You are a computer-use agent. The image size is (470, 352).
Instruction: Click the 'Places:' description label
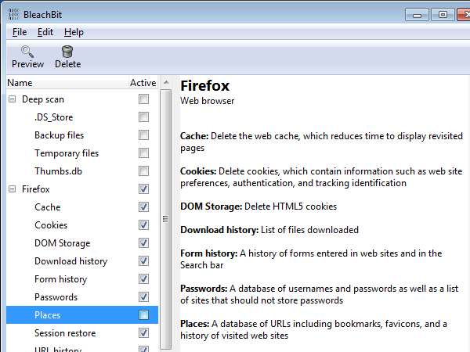195,324
